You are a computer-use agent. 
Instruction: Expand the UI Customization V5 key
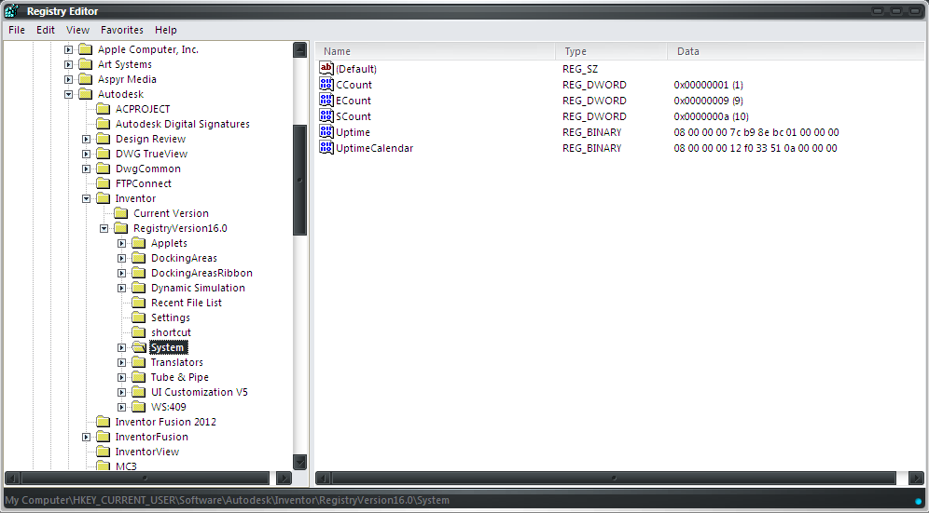click(122, 392)
